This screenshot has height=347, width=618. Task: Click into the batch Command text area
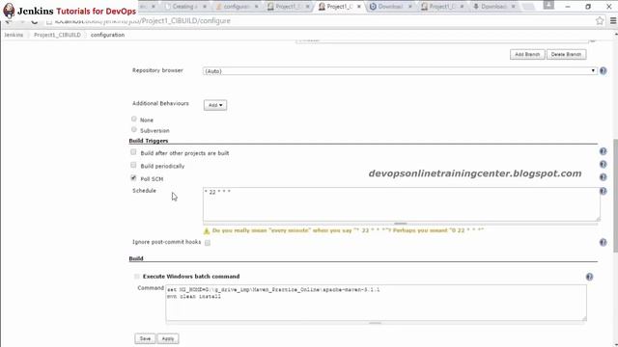tap(376, 303)
